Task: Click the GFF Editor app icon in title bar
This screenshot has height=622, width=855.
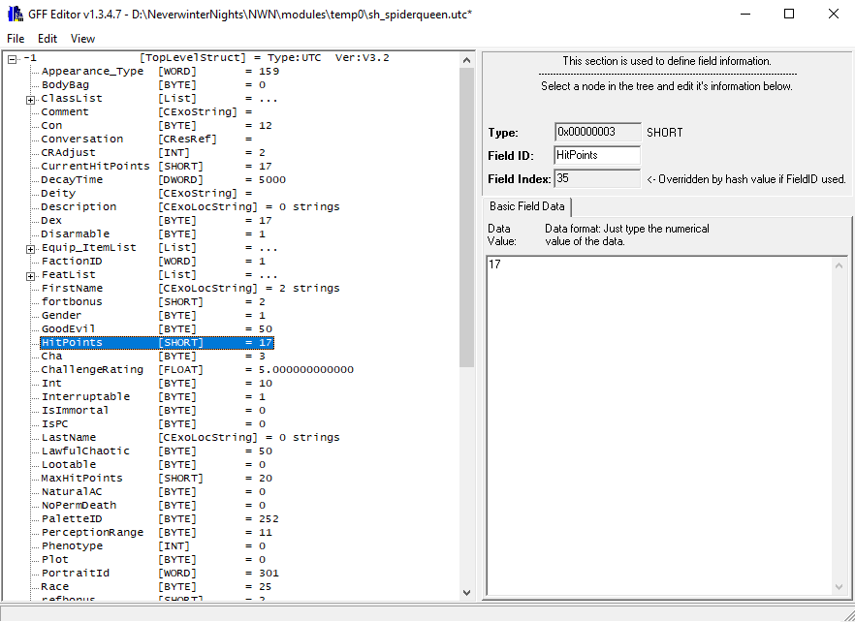Action: [15, 15]
